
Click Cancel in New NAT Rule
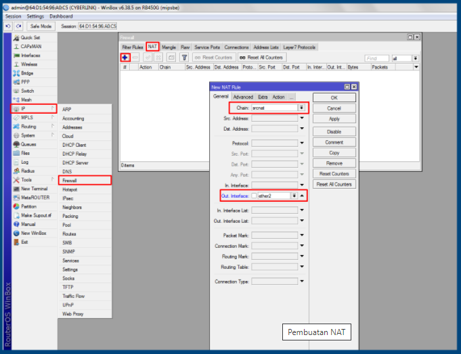coord(334,108)
